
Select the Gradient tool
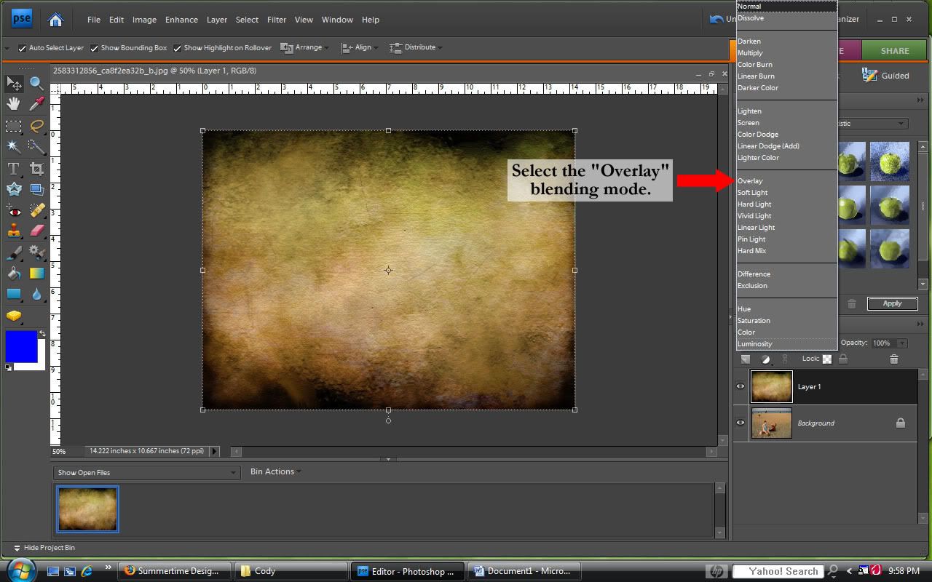point(36,274)
